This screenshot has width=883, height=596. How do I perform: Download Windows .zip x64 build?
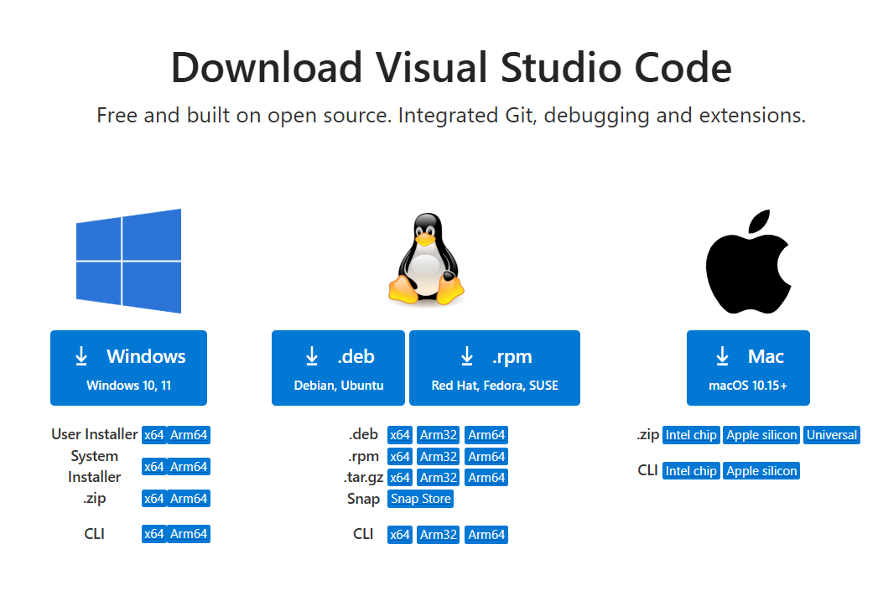(x=153, y=499)
